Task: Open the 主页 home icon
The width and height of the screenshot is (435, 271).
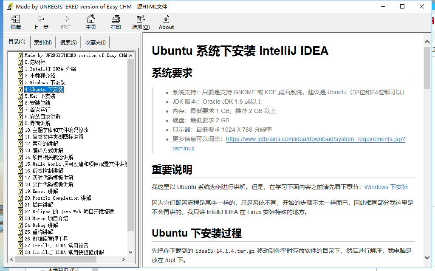Action: coord(91,19)
